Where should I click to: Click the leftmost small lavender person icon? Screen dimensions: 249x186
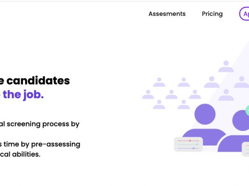tap(148, 94)
